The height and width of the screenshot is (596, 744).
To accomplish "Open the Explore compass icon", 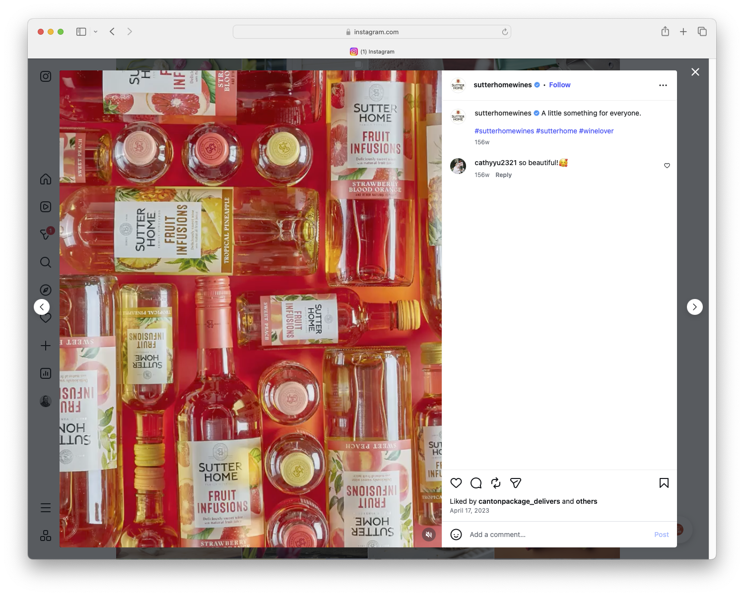I will tap(45, 290).
